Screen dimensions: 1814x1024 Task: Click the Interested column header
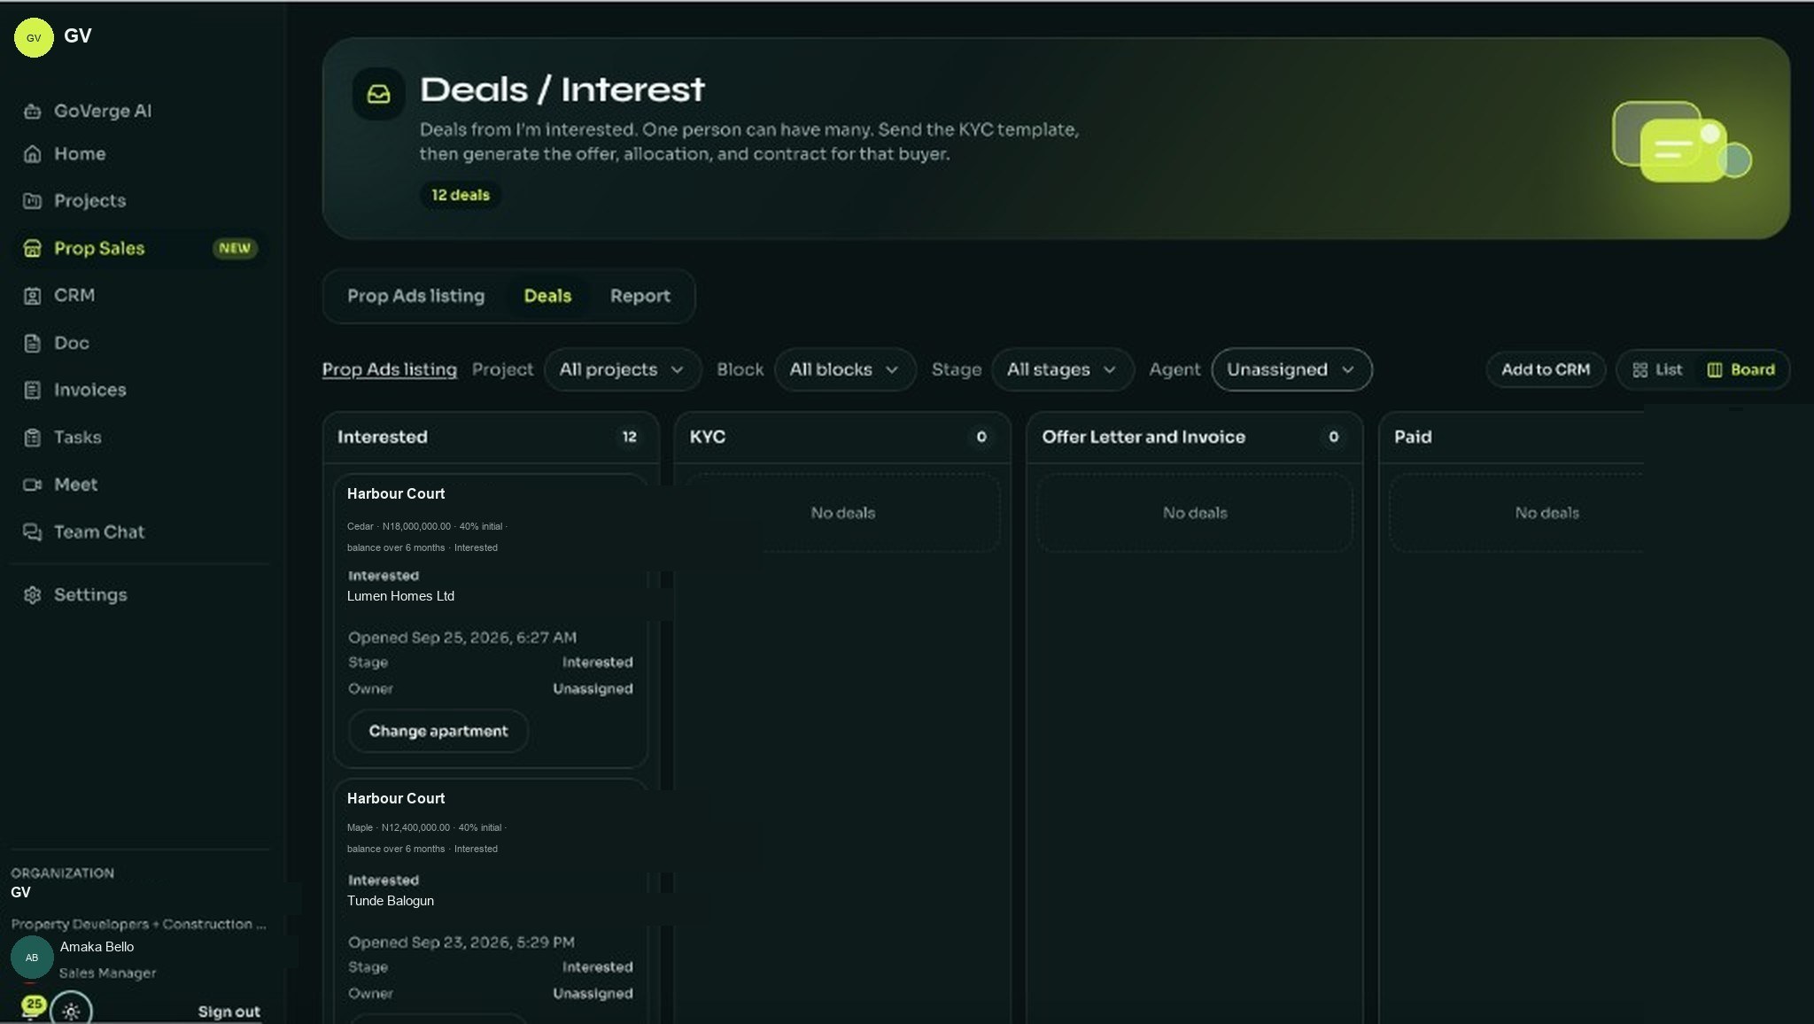(x=491, y=438)
